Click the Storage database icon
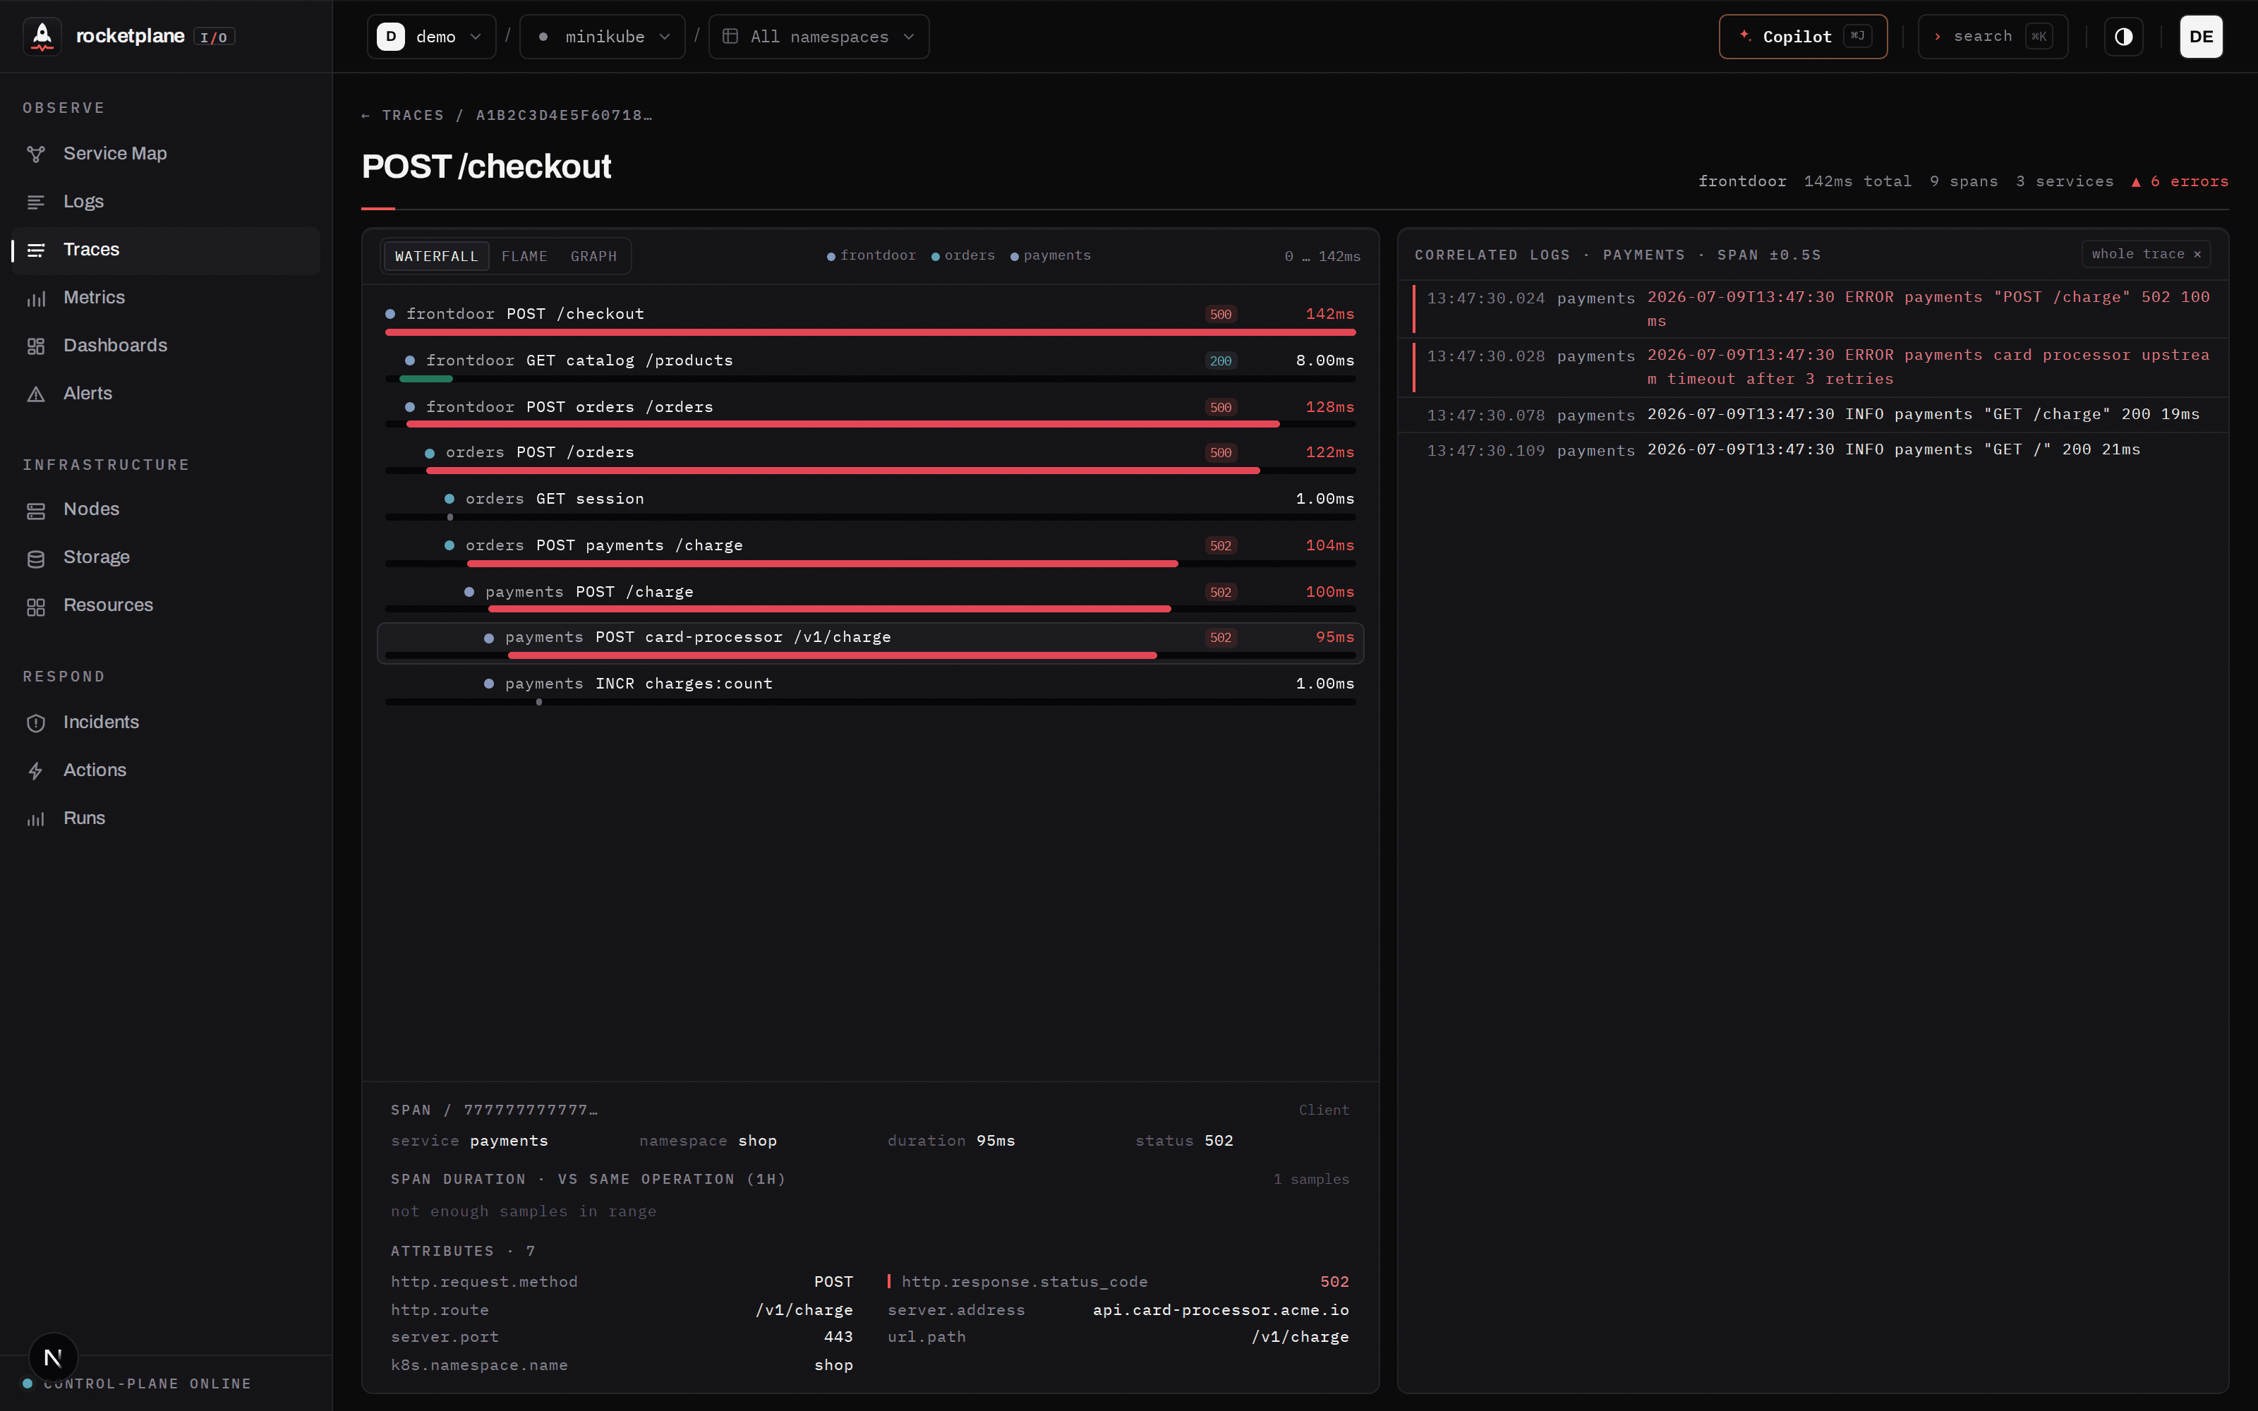This screenshot has height=1411, width=2258. tap(37, 558)
